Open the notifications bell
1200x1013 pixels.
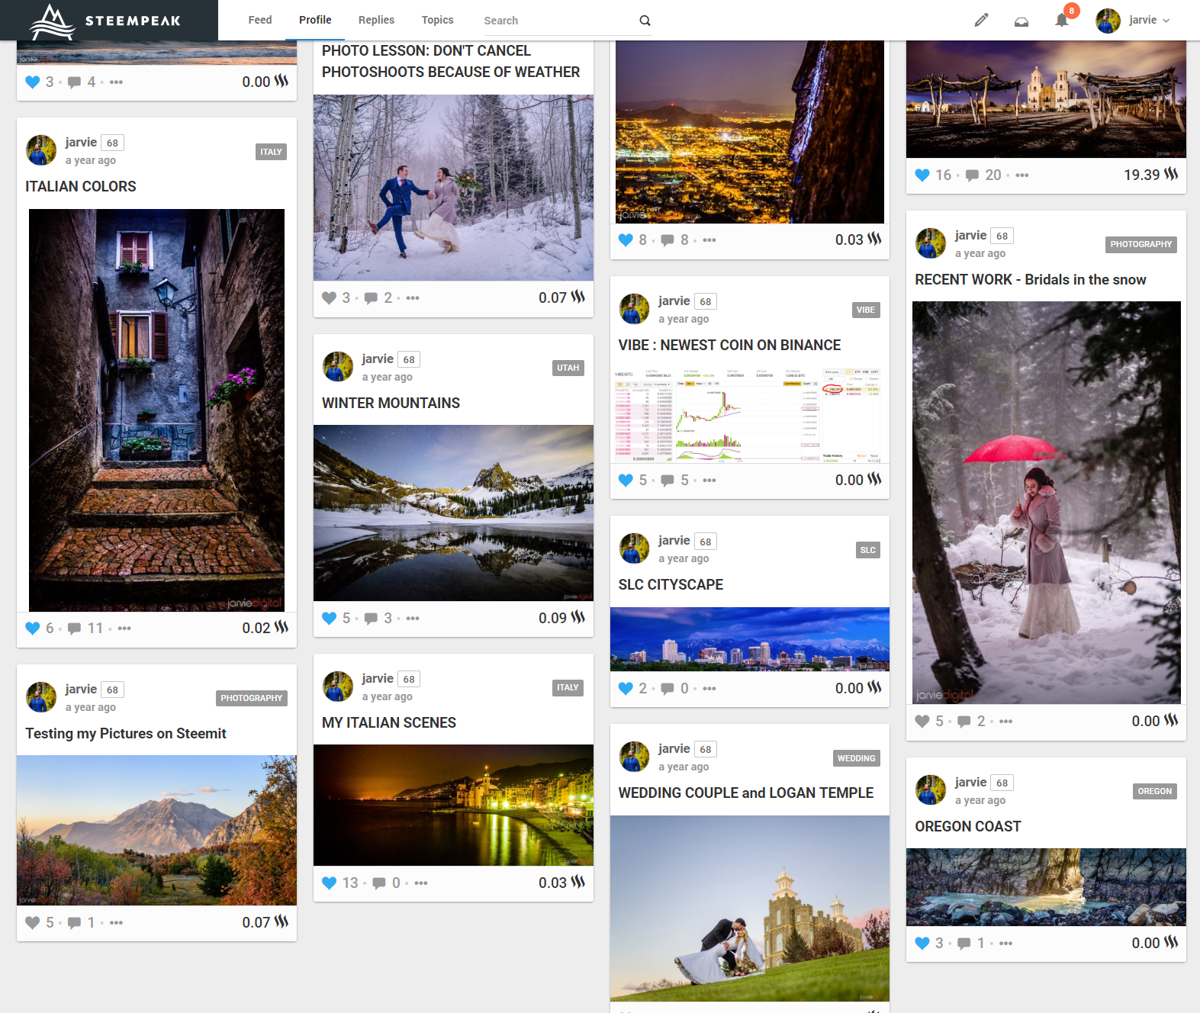tap(1061, 21)
